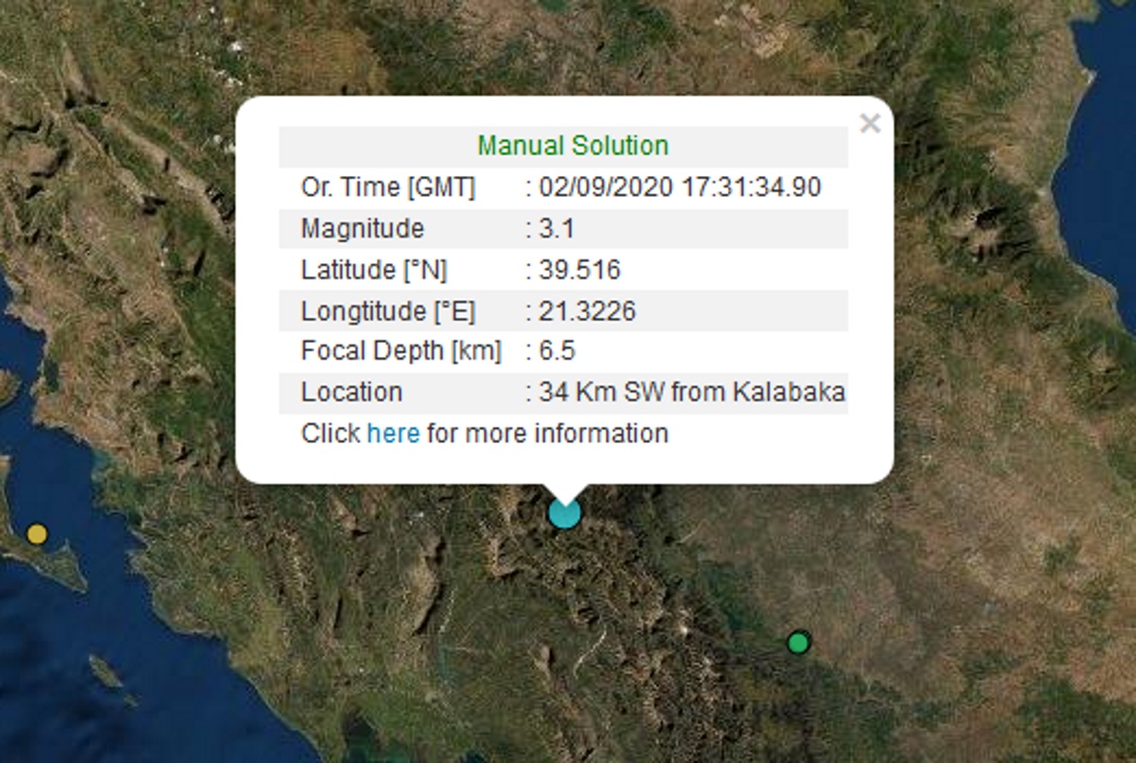The height and width of the screenshot is (763, 1136).
Task: Click the focal depth value 6.5
Action: pos(557,351)
